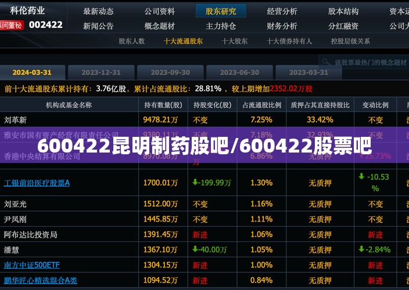409x290 pixels.
Task: Open the 南方中证500ETF fund link
Action: coord(31,265)
